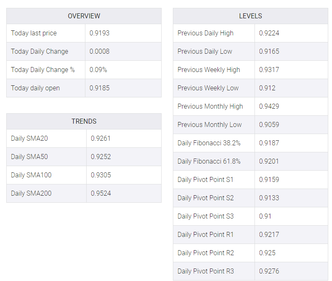Click the TRENDS table header

pos(84,121)
